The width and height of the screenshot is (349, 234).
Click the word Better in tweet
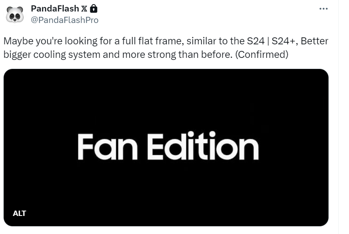[315, 41]
